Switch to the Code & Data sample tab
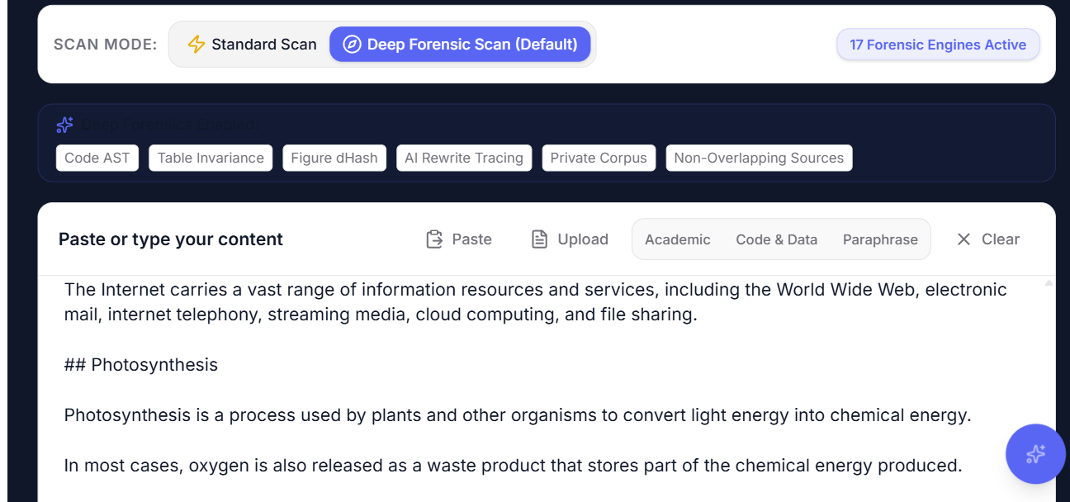The image size is (1070, 502). (777, 239)
